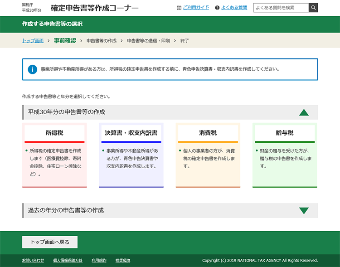Select the 申告書等の送信・印刷 breadcrumb step
Image resolution: width=340 pixels, height=267 pixels.
click(x=148, y=40)
